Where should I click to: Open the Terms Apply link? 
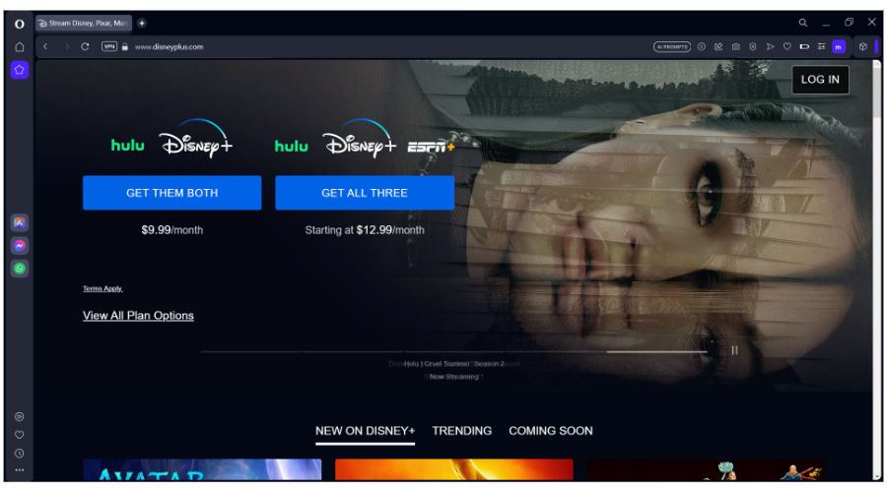point(102,288)
